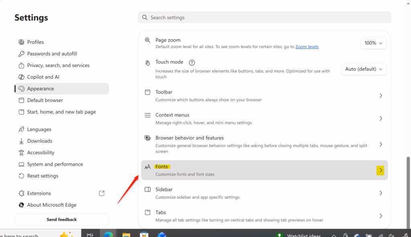
Task: Open the Touch mode help question mark
Action: click(192, 63)
